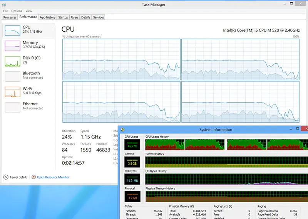This screenshot has height=219, width=308.
Task: Click the Resource Monitor gauge icon
Action: click(x=33, y=177)
